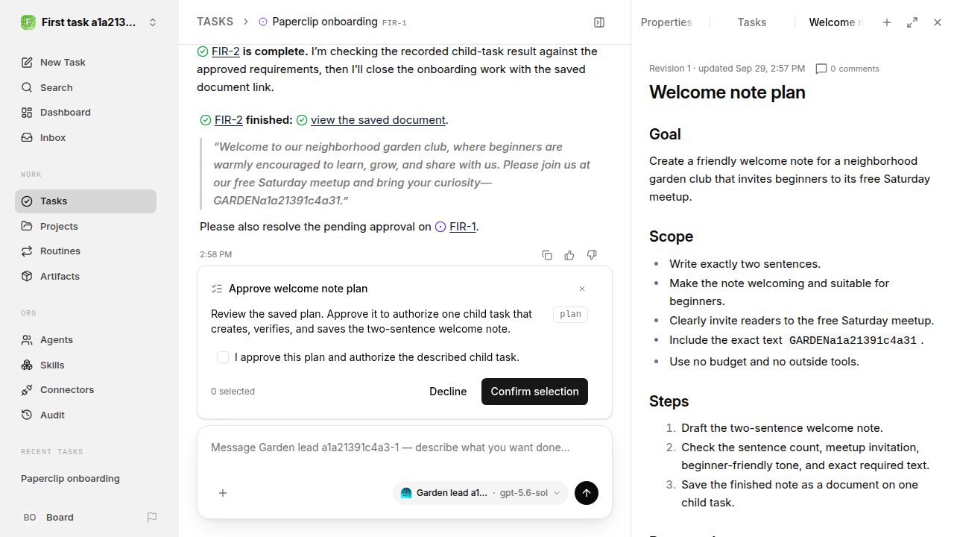The image size is (954, 537).
Task: Copy the message with the copy icon
Action: point(547,255)
